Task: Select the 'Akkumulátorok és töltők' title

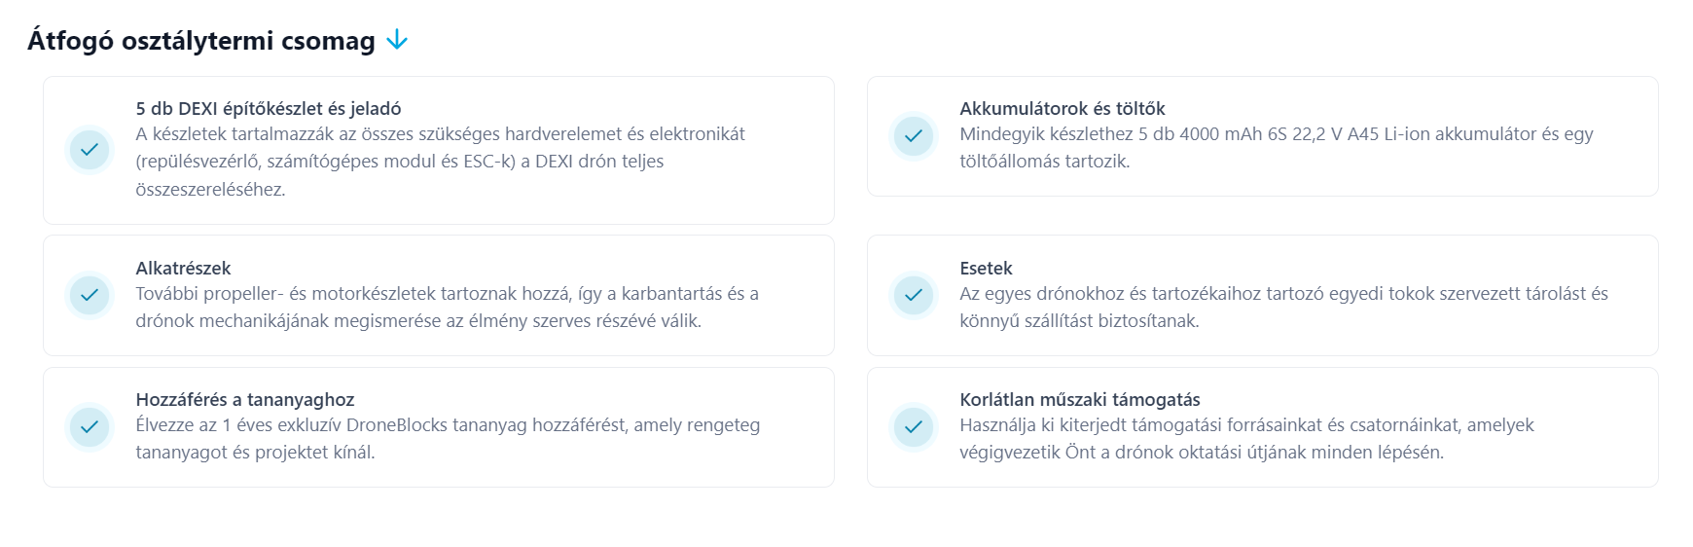Action: (x=1063, y=109)
